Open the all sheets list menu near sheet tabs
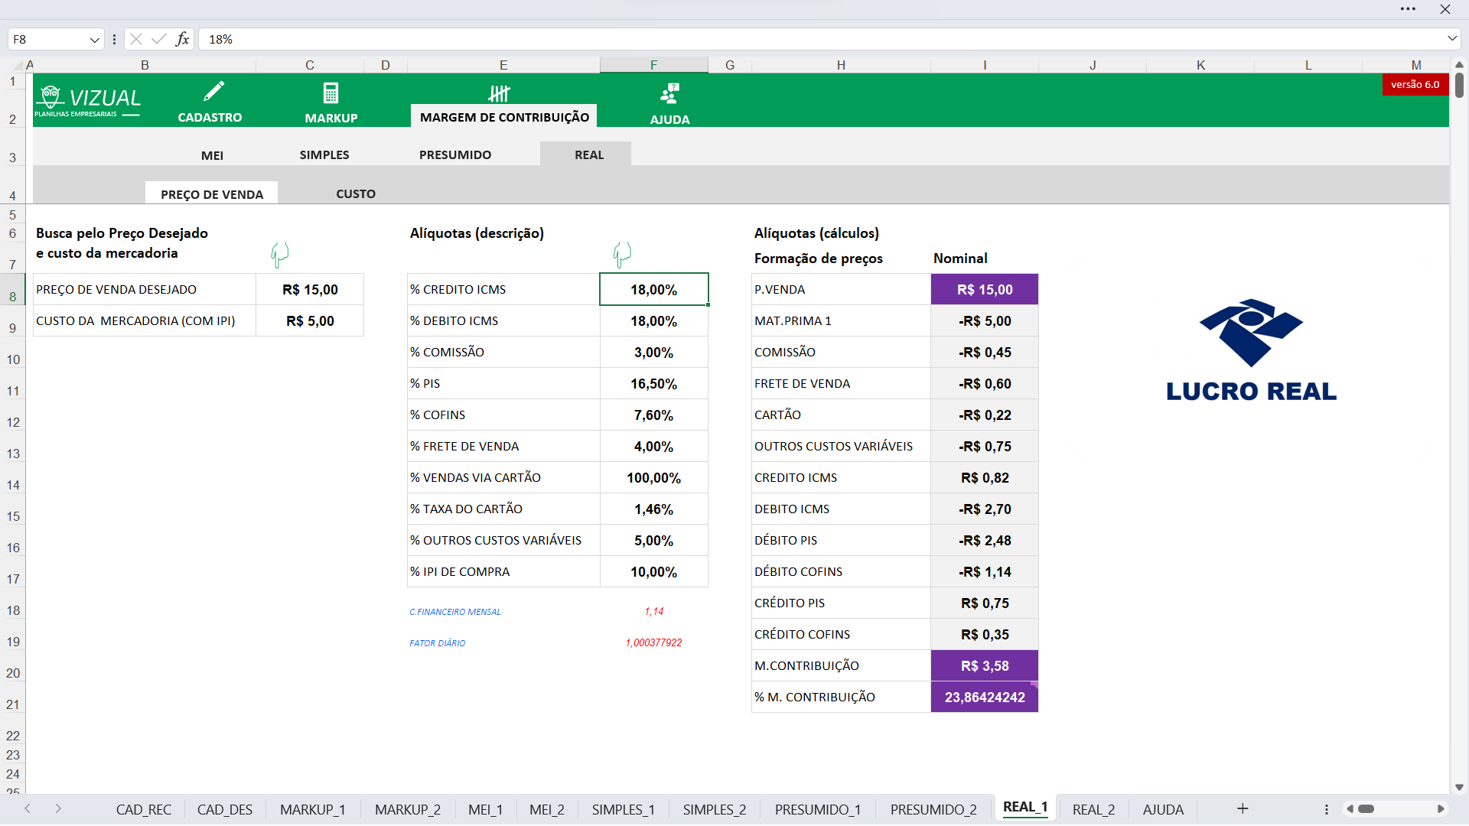The height and width of the screenshot is (826, 1469). [1326, 808]
